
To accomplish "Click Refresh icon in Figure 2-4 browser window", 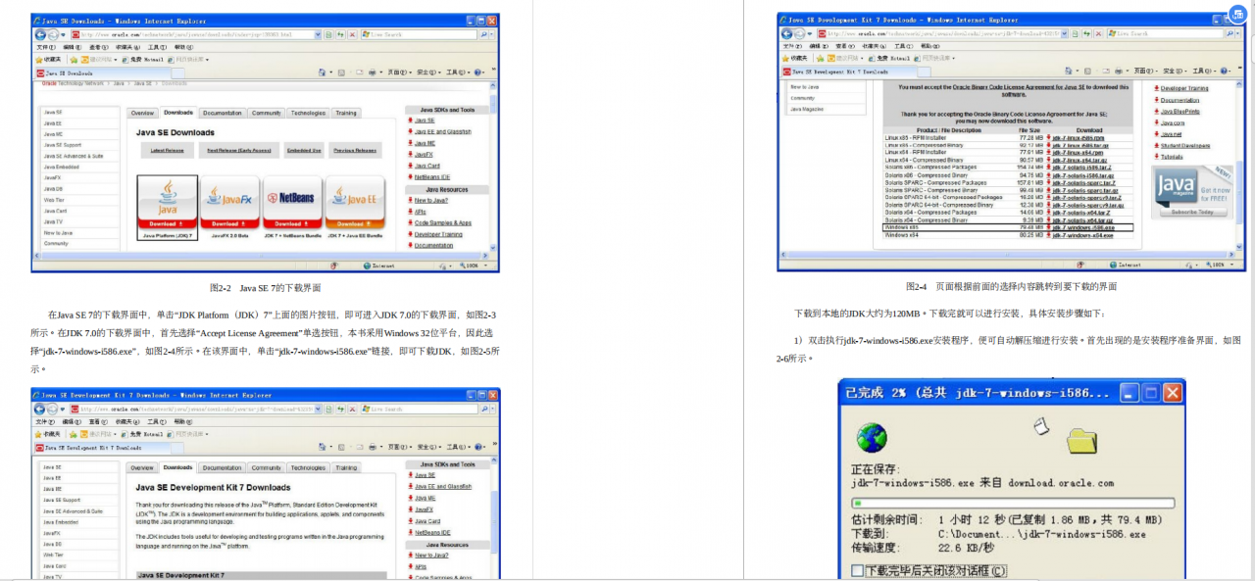I will click(1084, 33).
